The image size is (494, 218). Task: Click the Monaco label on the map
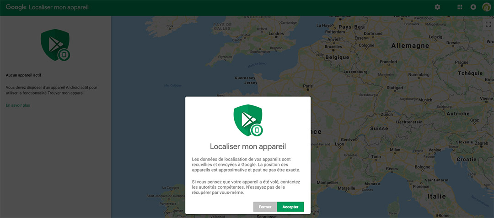coord(372,184)
